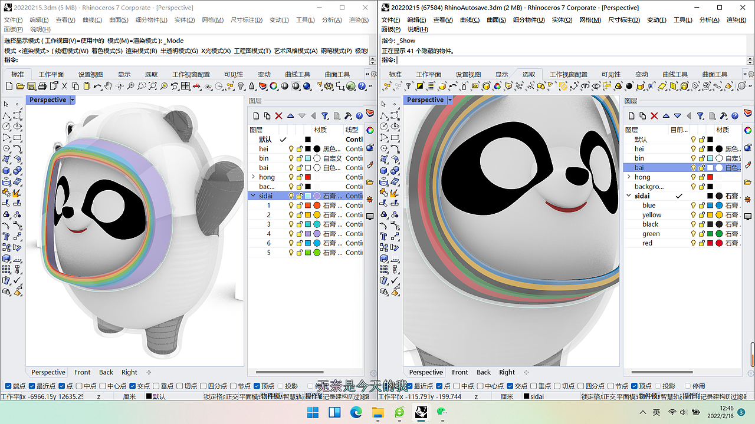This screenshot has width=755, height=424.
Task: Enable 垂点 osnap checkbox in right window
Action: coord(534,386)
